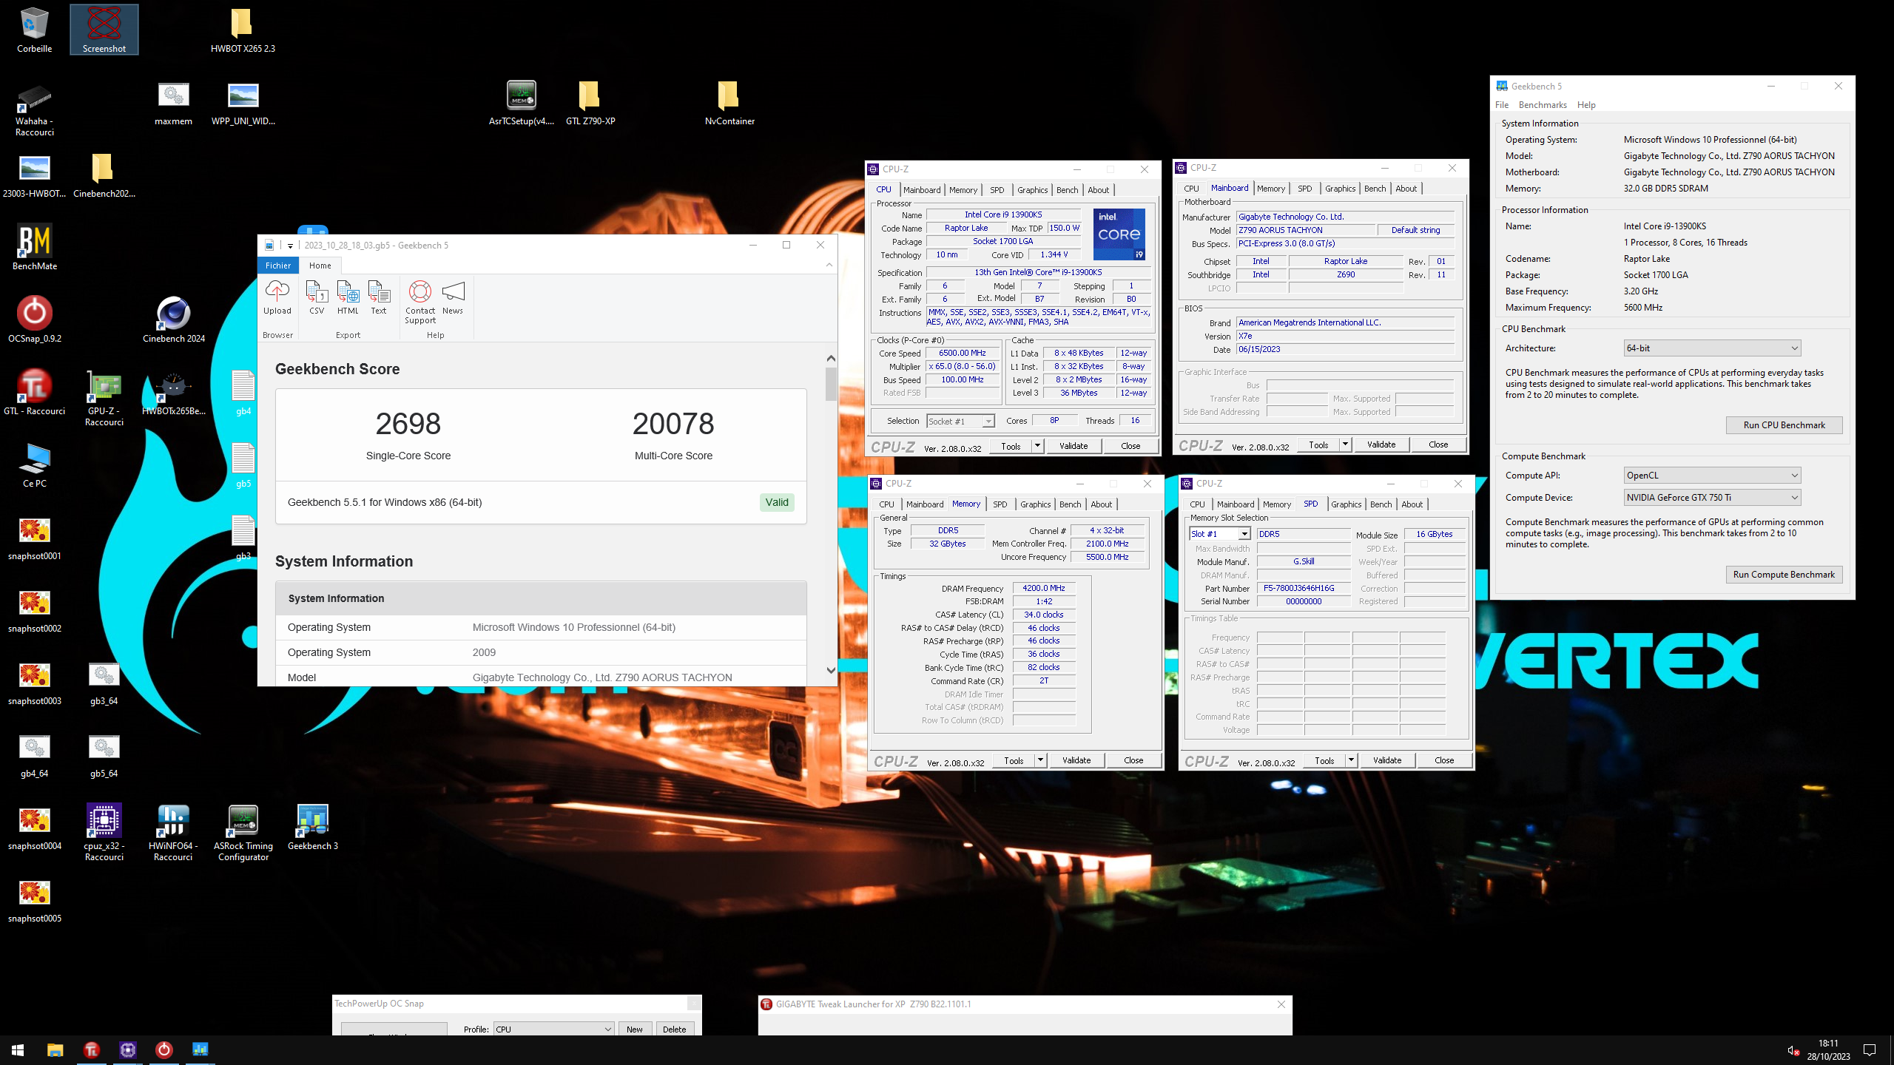Open File Explorer from taskbar
This screenshot has width=1894, height=1065.
click(x=55, y=1049)
